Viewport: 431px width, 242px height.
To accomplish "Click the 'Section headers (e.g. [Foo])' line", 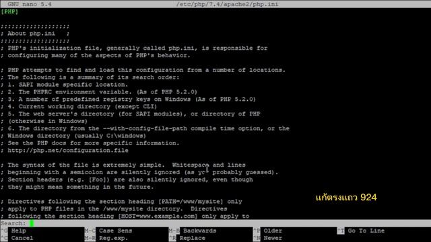I will coord(127,179).
